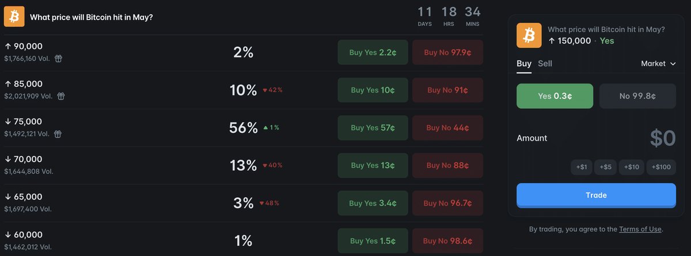Buy Yes at 57¢ for 75,000

point(373,128)
